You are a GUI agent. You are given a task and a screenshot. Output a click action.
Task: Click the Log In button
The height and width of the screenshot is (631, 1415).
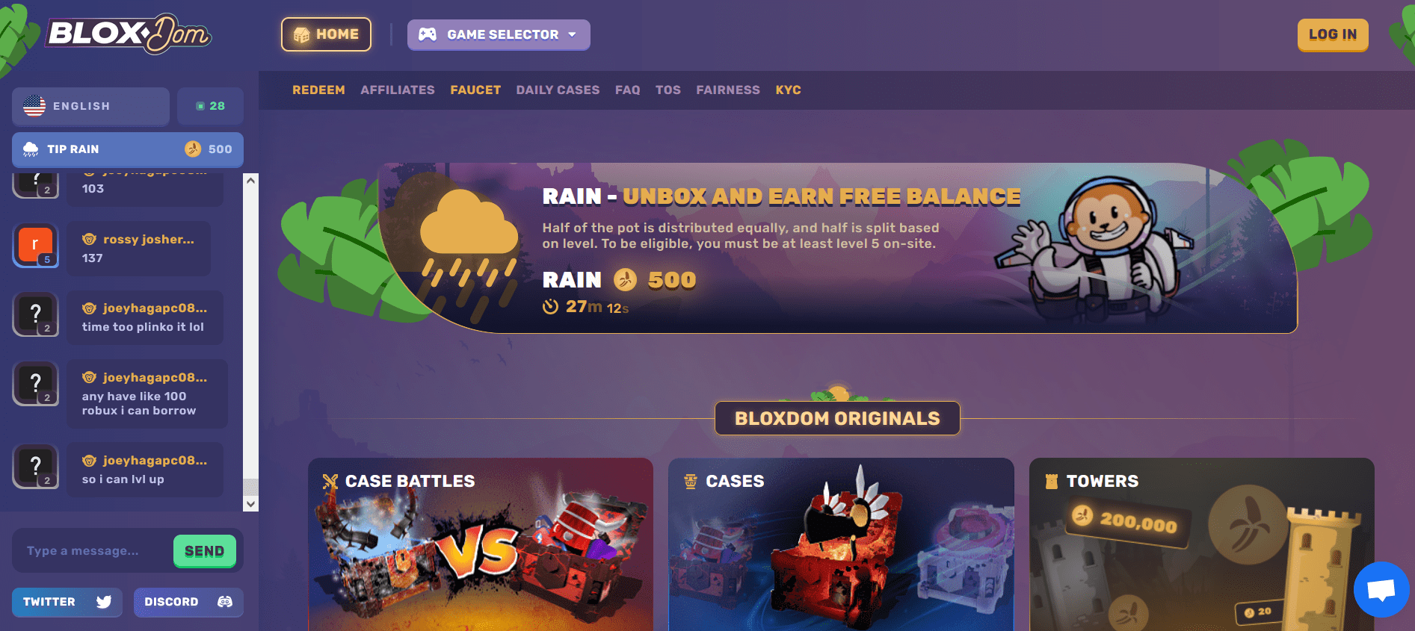tap(1333, 34)
